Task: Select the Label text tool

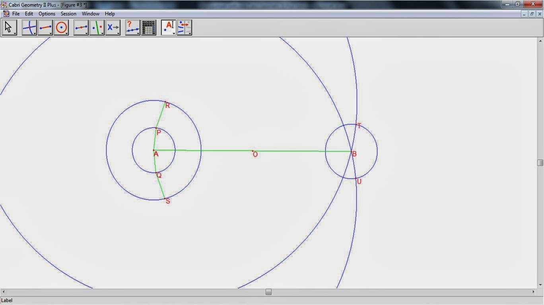Action: tap(169, 27)
